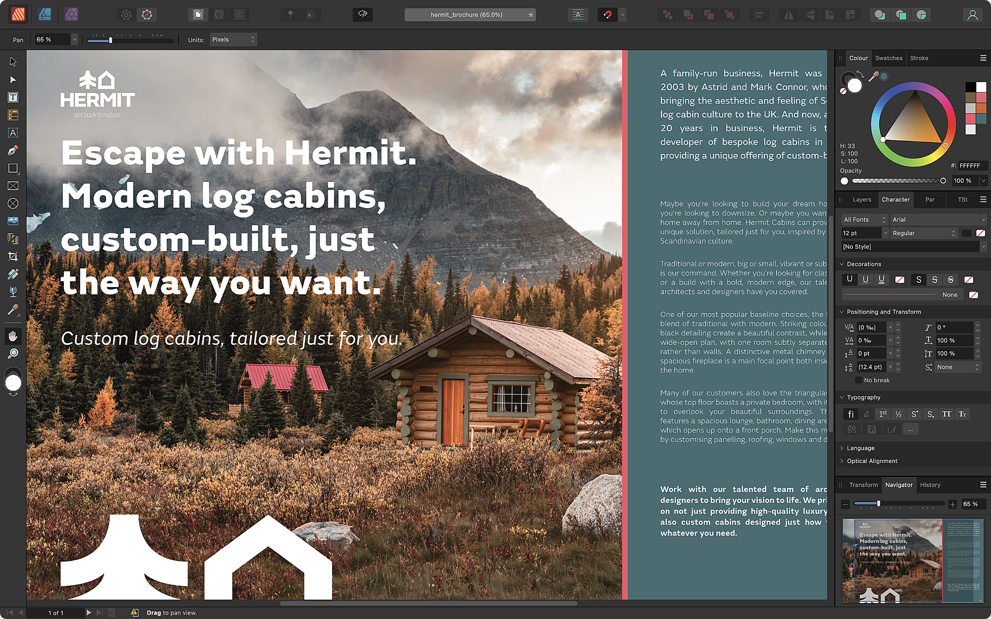Toggle underline text decoration
The width and height of the screenshot is (991, 619).
pos(865,279)
